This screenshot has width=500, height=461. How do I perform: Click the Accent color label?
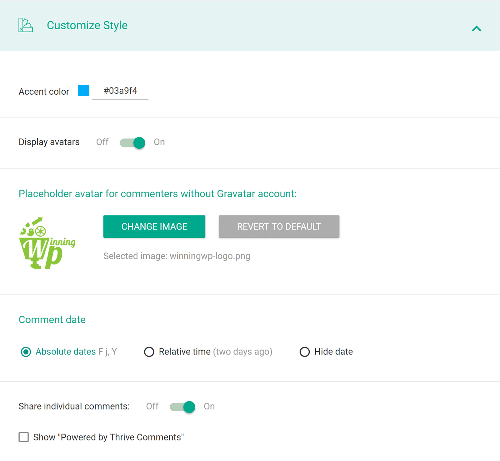pos(44,92)
